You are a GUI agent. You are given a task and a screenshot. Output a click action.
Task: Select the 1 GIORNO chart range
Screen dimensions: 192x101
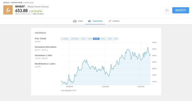65,39
